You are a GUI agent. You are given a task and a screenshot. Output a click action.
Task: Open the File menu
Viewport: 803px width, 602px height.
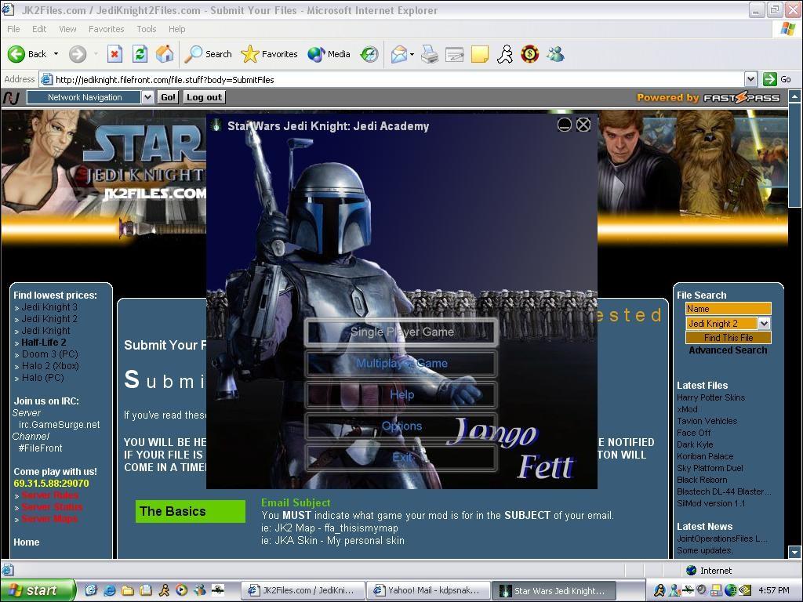click(x=13, y=29)
